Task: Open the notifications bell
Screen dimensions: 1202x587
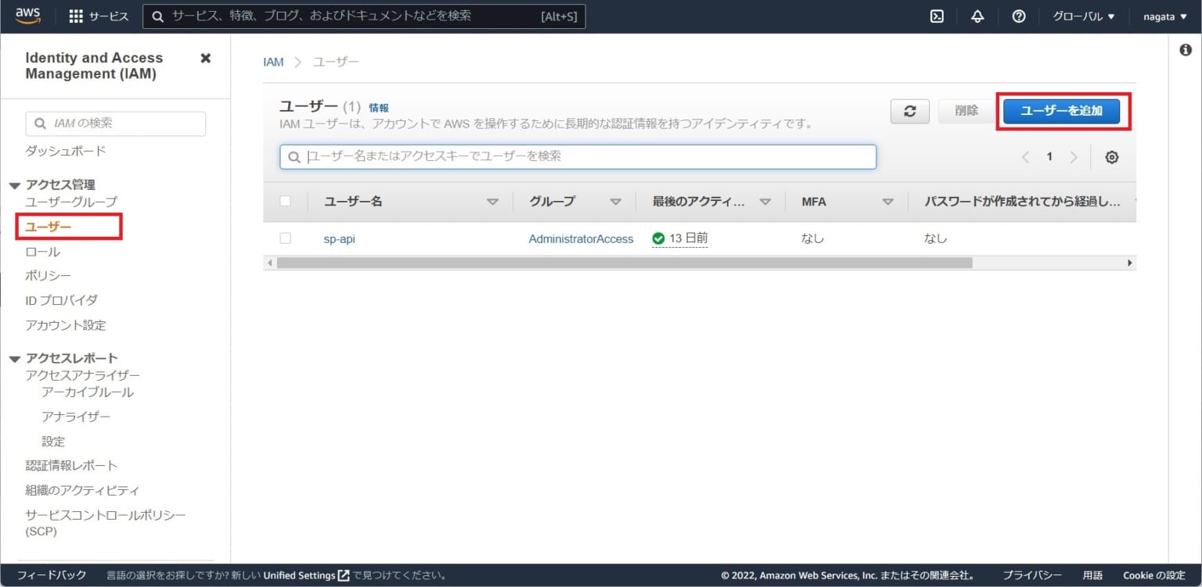Action: [977, 16]
